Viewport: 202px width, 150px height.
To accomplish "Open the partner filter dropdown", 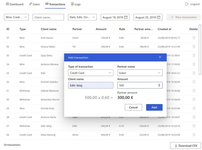I will click(82, 17).
